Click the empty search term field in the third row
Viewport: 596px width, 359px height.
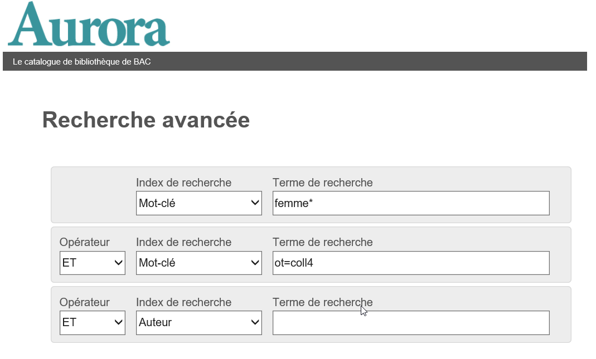411,323
